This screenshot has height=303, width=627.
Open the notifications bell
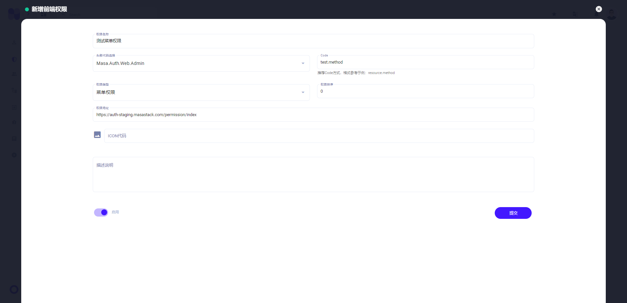pos(596,14)
